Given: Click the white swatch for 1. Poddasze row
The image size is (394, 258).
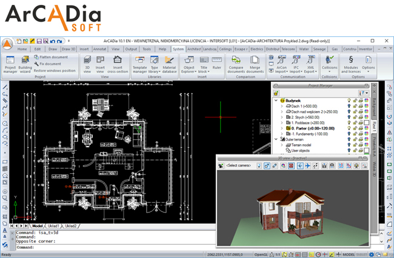Looking at the screenshot, I should tap(367, 123).
